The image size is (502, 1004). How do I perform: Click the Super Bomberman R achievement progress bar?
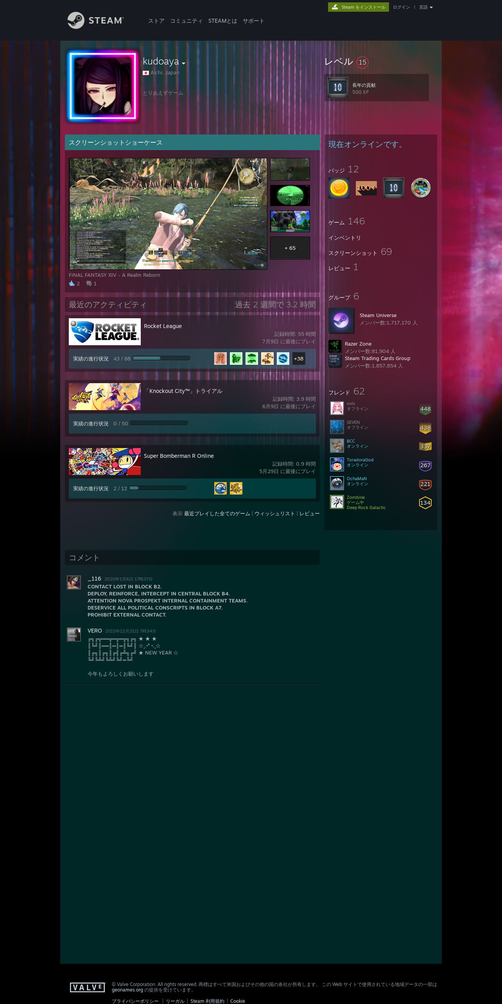(158, 488)
